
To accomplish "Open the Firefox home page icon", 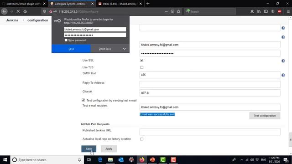I will click(25, 11).
